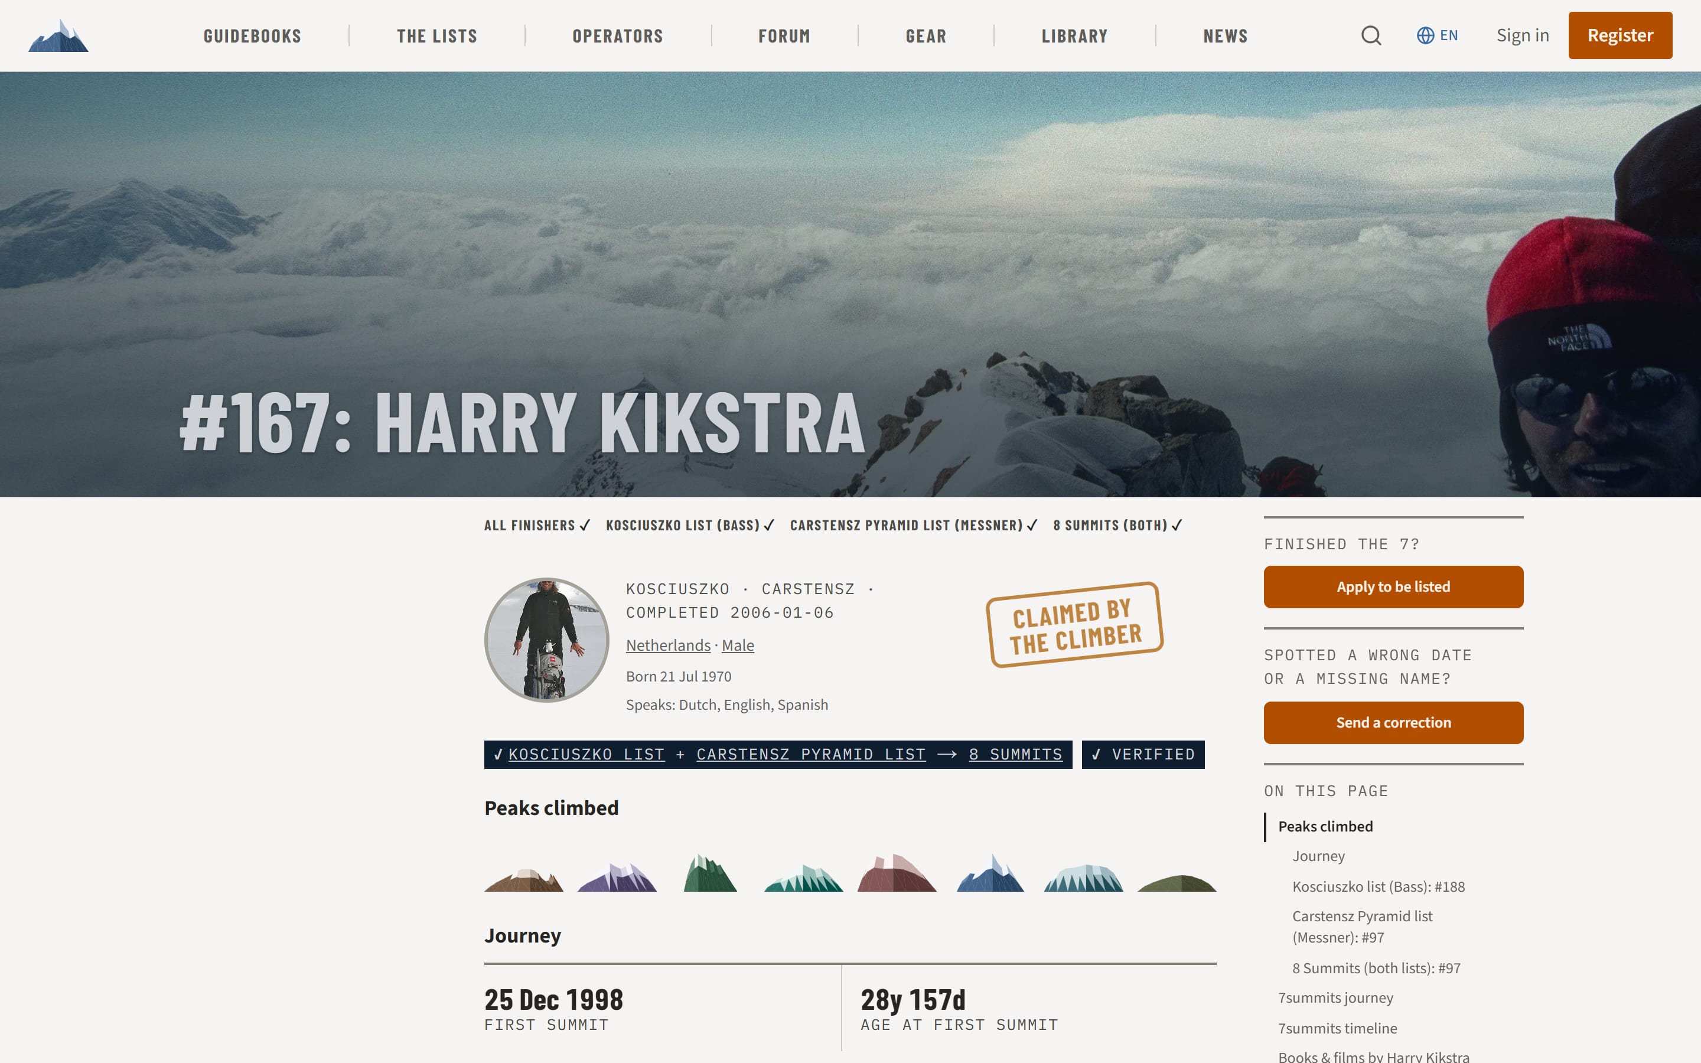Select Carstensz Pyramid List (Messner) tag
Viewport: 1701px width, 1063px height.
[x=914, y=525]
